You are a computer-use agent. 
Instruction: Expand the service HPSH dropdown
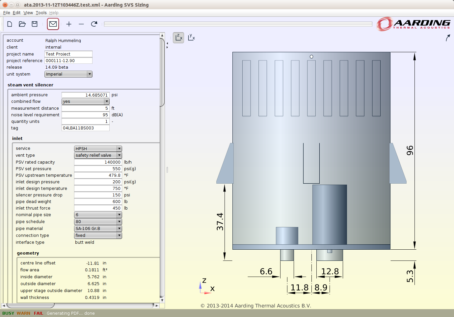(x=98, y=149)
